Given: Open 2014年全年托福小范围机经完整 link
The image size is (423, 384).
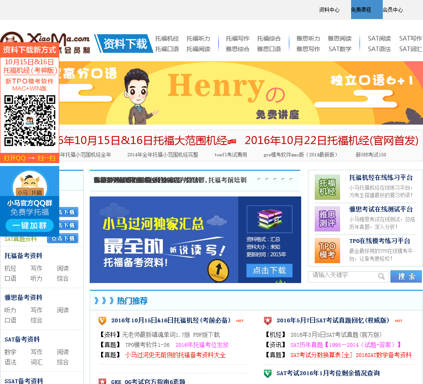Looking at the screenshot, I should [x=163, y=155].
